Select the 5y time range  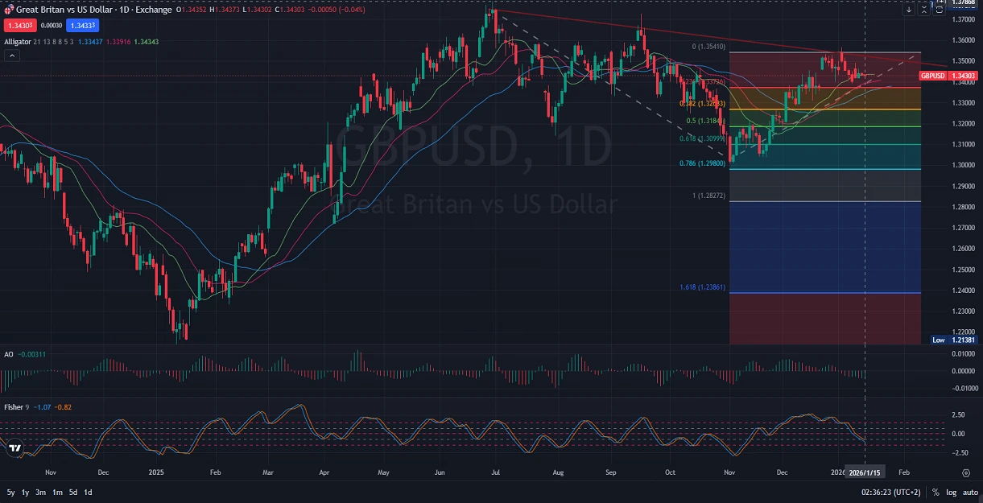(x=10, y=492)
